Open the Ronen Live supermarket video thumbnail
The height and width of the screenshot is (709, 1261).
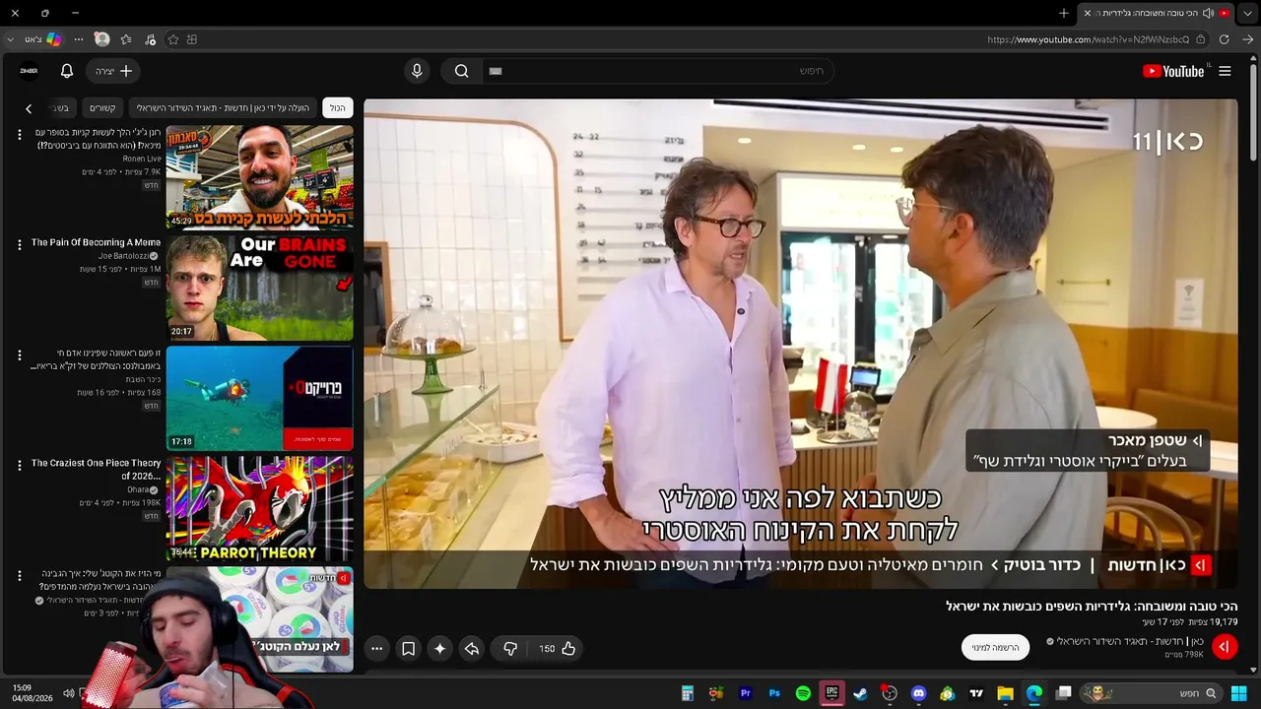point(259,177)
